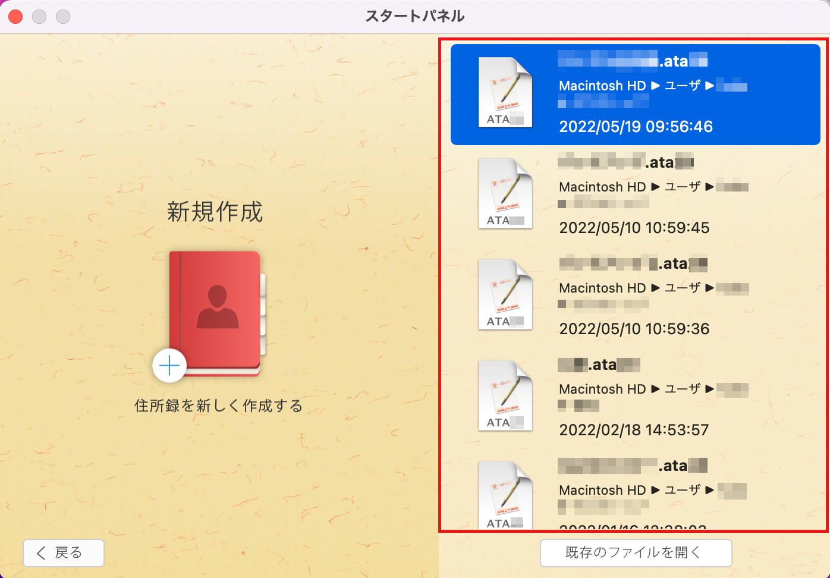Select the file timestamped 2022/05/10 10:59:45
The image size is (830, 578).
(x=634, y=228)
